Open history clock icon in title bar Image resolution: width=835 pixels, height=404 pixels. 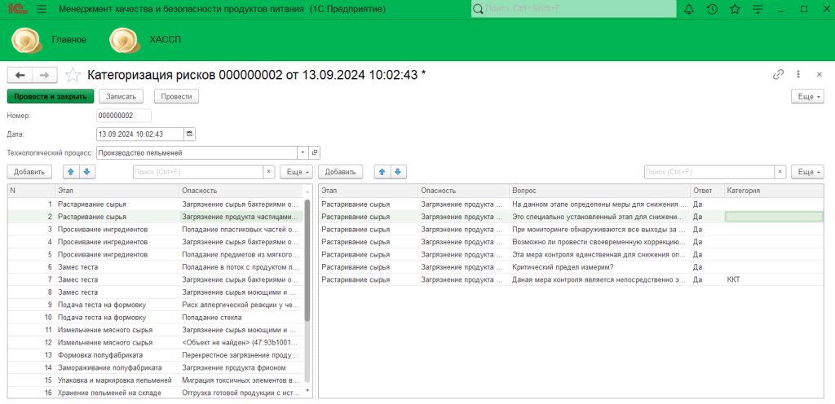(712, 9)
